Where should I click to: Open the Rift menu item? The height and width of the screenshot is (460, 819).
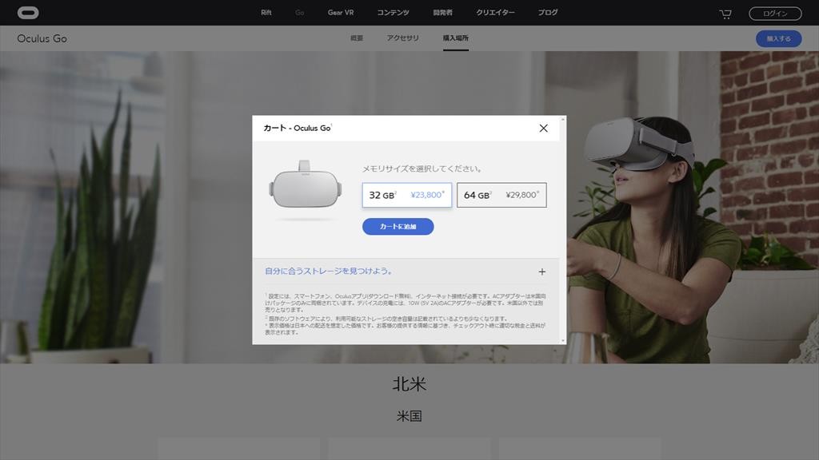pos(266,13)
